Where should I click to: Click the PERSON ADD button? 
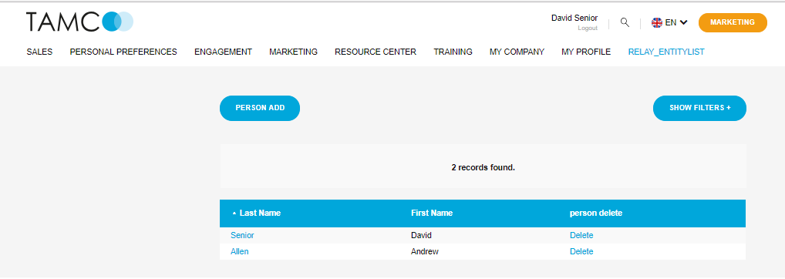260,108
